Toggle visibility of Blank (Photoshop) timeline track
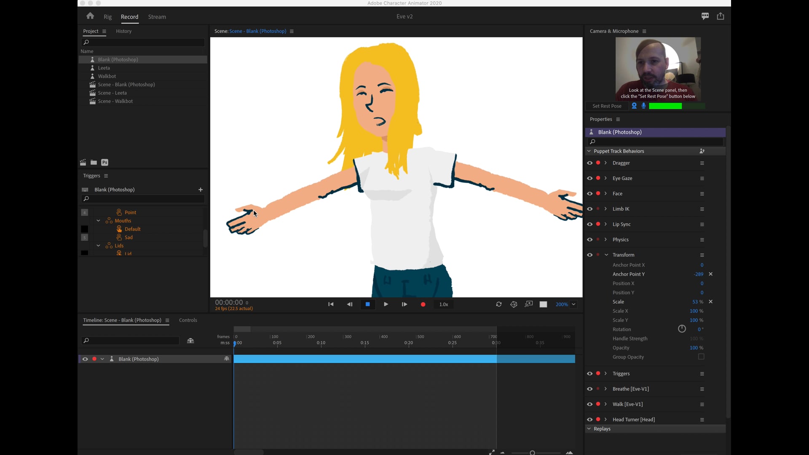The height and width of the screenshot is (455, 809). pos(85,359)
